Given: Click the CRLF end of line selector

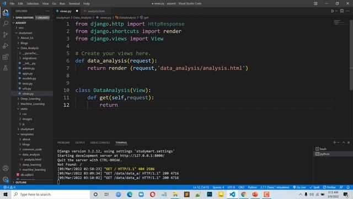Looking at the screenshot, I should point(242,187).
